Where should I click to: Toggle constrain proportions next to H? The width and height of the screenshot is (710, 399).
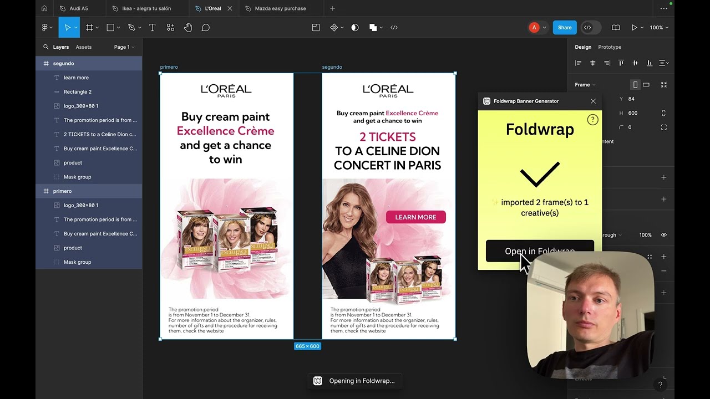(663, 113)
